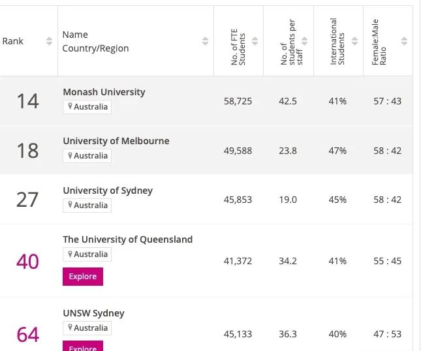Click location pin in UNSW Sydney row
The width and height of the screenshot is (421, 351).
[x=70, y=328]
